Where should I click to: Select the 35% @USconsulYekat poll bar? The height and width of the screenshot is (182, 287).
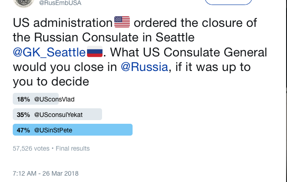tap(57, 114)
